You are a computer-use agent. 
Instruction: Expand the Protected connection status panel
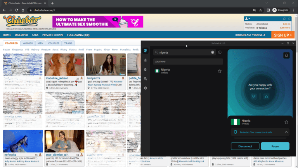[x=286, y=132]
